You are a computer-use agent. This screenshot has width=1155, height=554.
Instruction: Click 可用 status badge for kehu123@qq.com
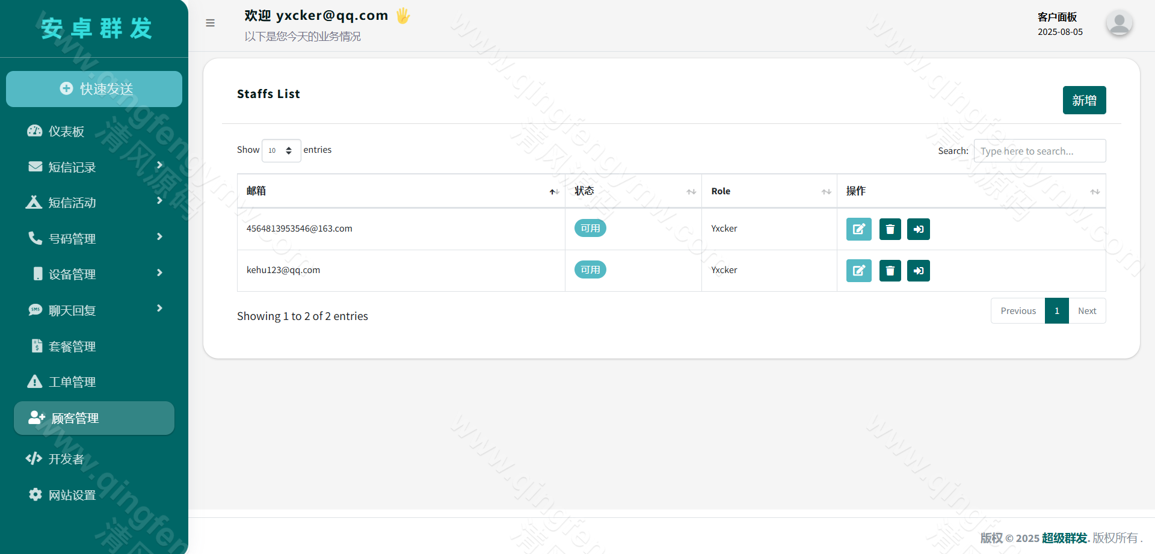[x=590, y=269]
